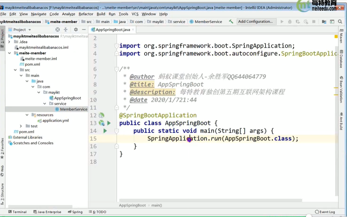Open the Project Structure toolbar icon

[324, 22]
